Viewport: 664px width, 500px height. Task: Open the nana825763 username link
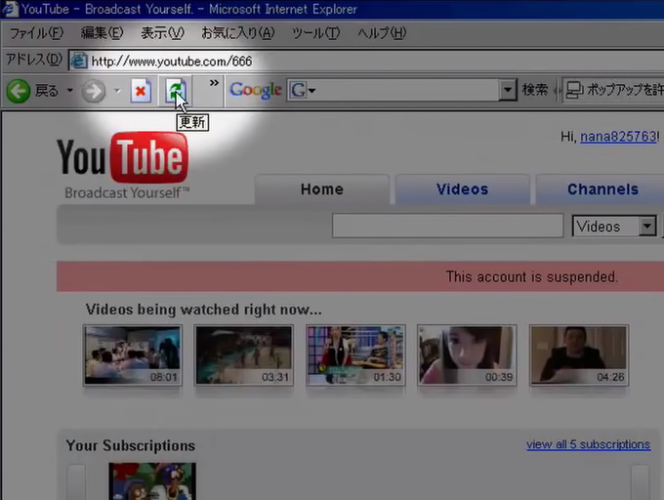(x=618, y=137)
